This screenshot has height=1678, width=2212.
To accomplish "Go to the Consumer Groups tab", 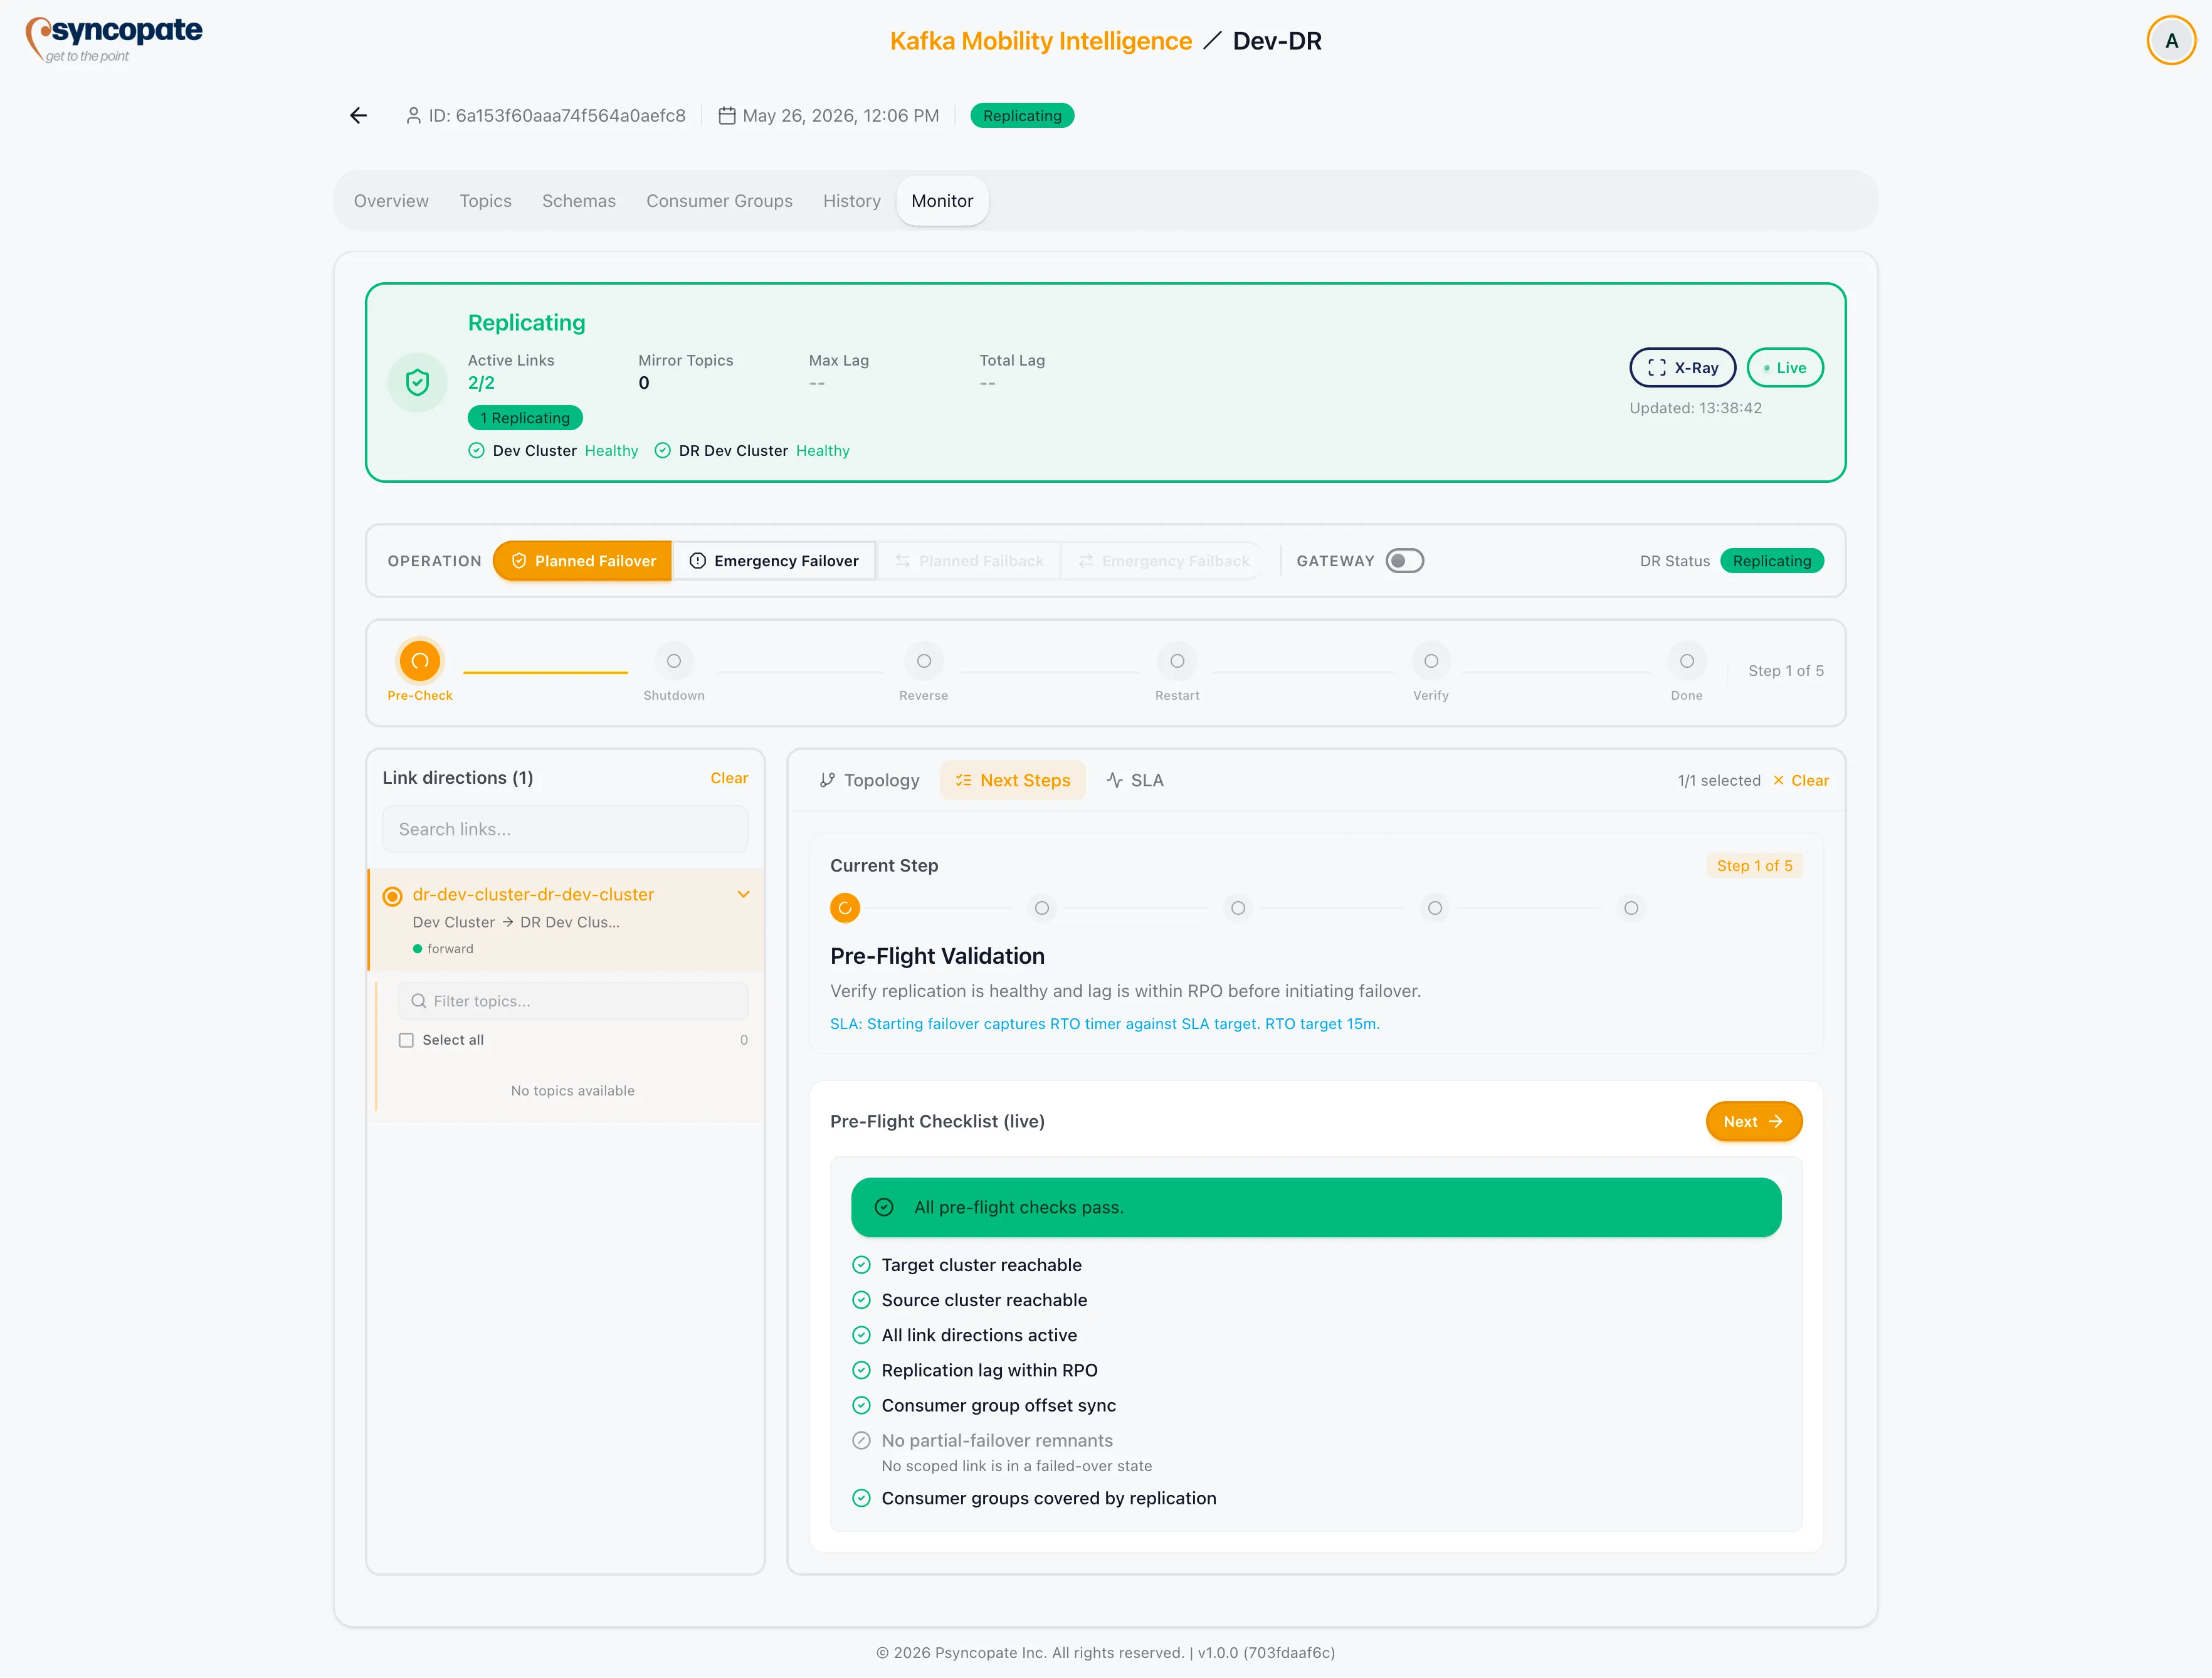I will (719, 201).
